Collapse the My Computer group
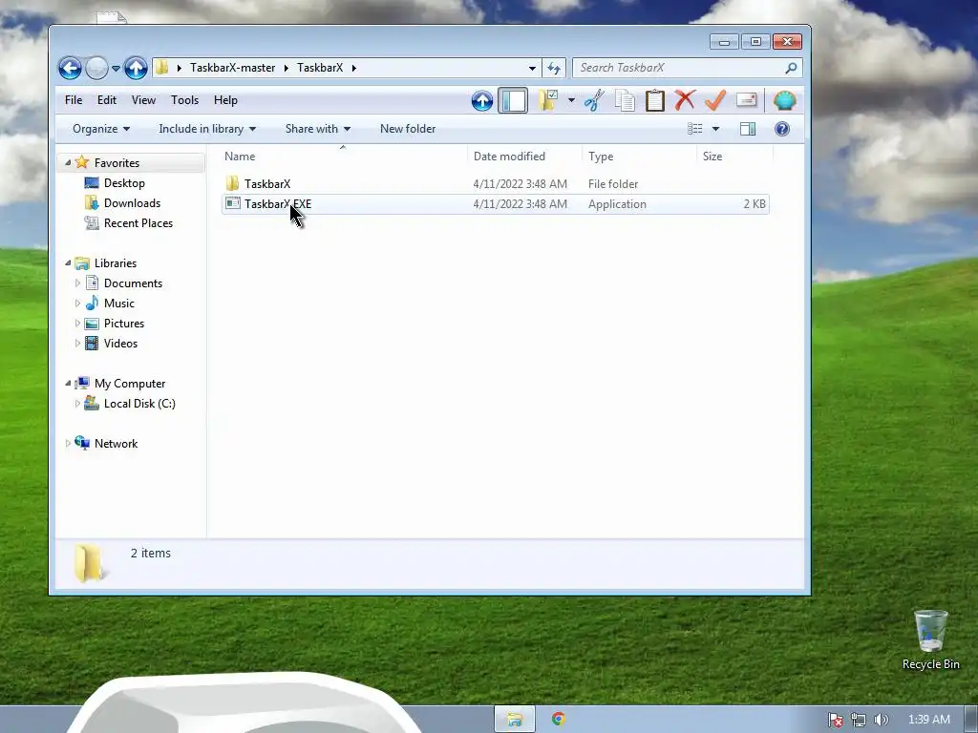 [x=68, y=384]
